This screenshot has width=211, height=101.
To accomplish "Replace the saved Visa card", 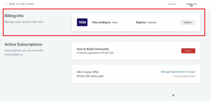I will (x=188, y=22).
